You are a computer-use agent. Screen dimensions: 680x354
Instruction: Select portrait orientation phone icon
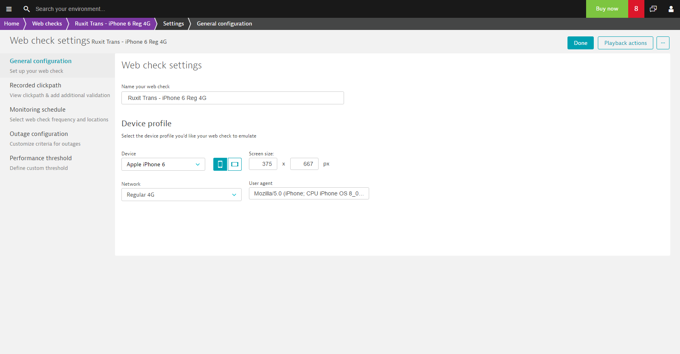click(x=220, y=164)
